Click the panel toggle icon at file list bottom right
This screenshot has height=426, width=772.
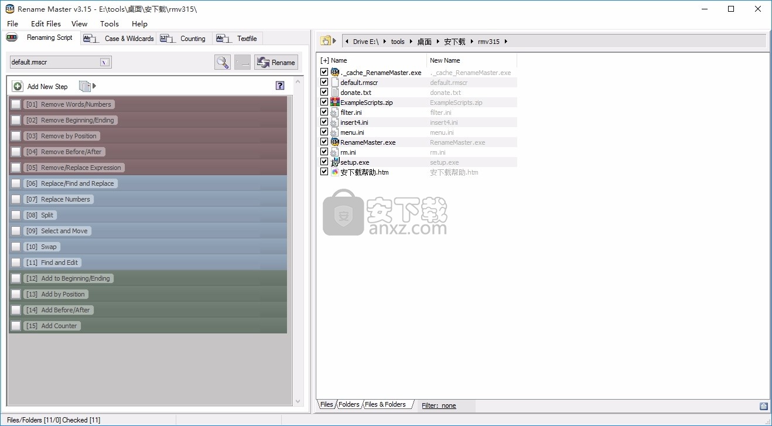tap(764, 405)
